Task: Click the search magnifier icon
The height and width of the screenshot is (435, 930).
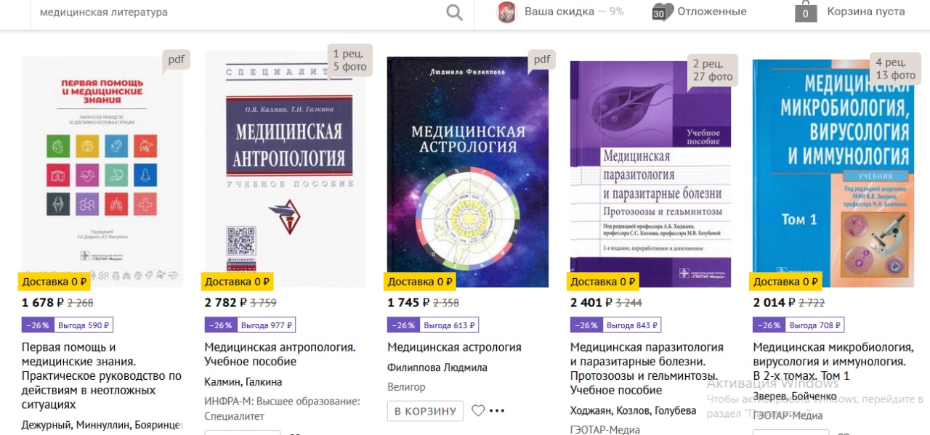Action: pos(454,12)
